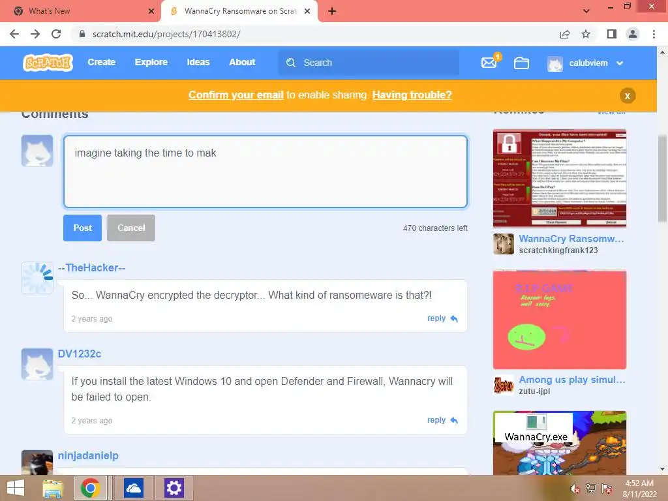Reload the Scratch page

coord(56,34)
